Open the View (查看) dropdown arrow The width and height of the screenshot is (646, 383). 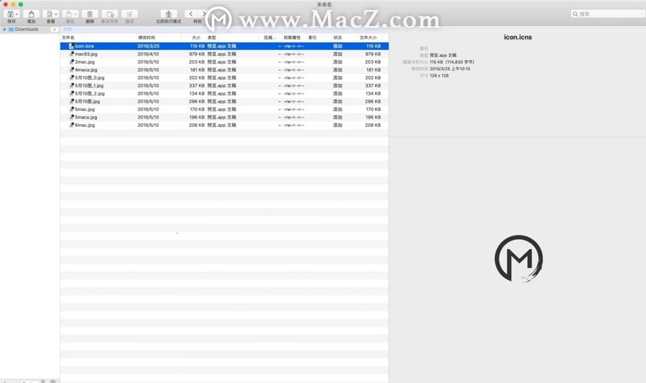coord(56,14)
